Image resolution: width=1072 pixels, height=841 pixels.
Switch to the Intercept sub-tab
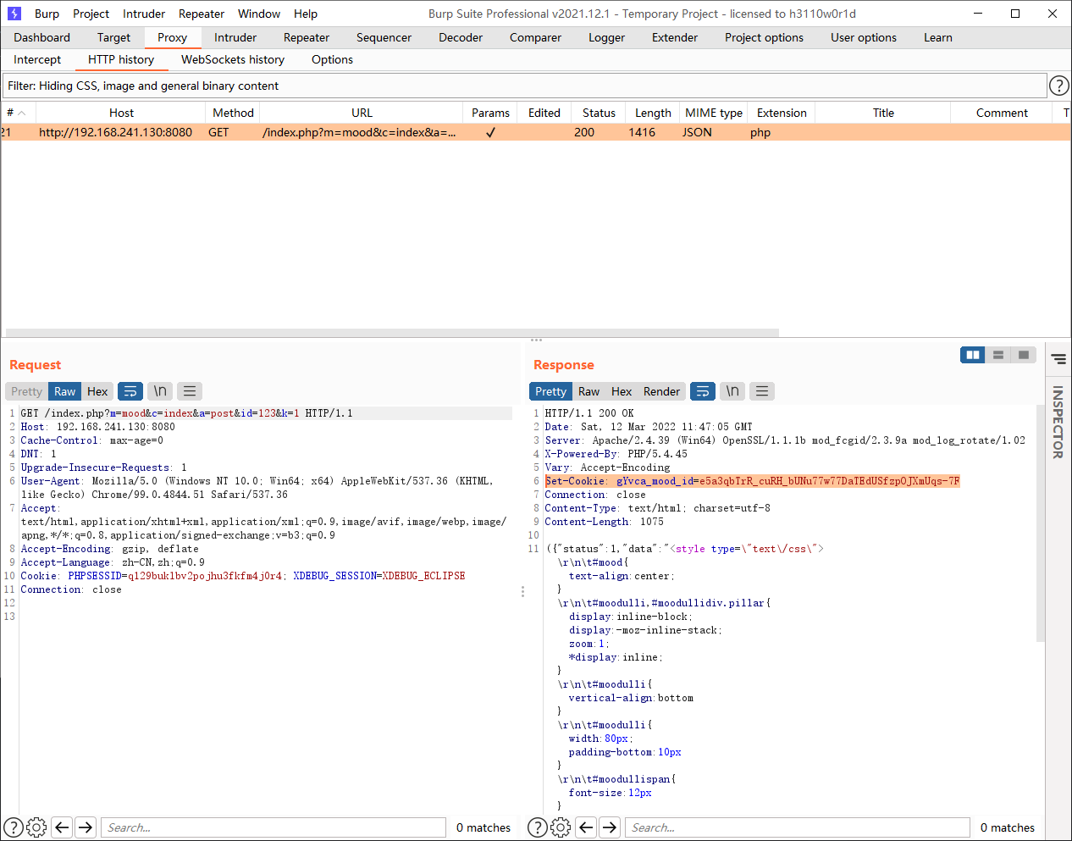[37, 59]
